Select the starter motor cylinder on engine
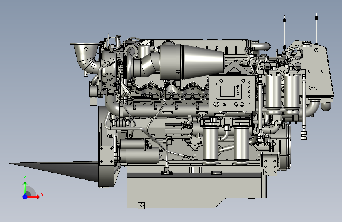Image resolution: width=342 pixels, height=222 pixels. click(x=142, y=156)
